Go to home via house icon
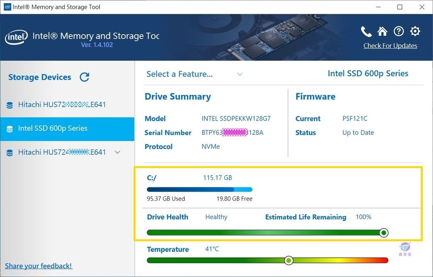The image size is (433, 277). [382, 31]
